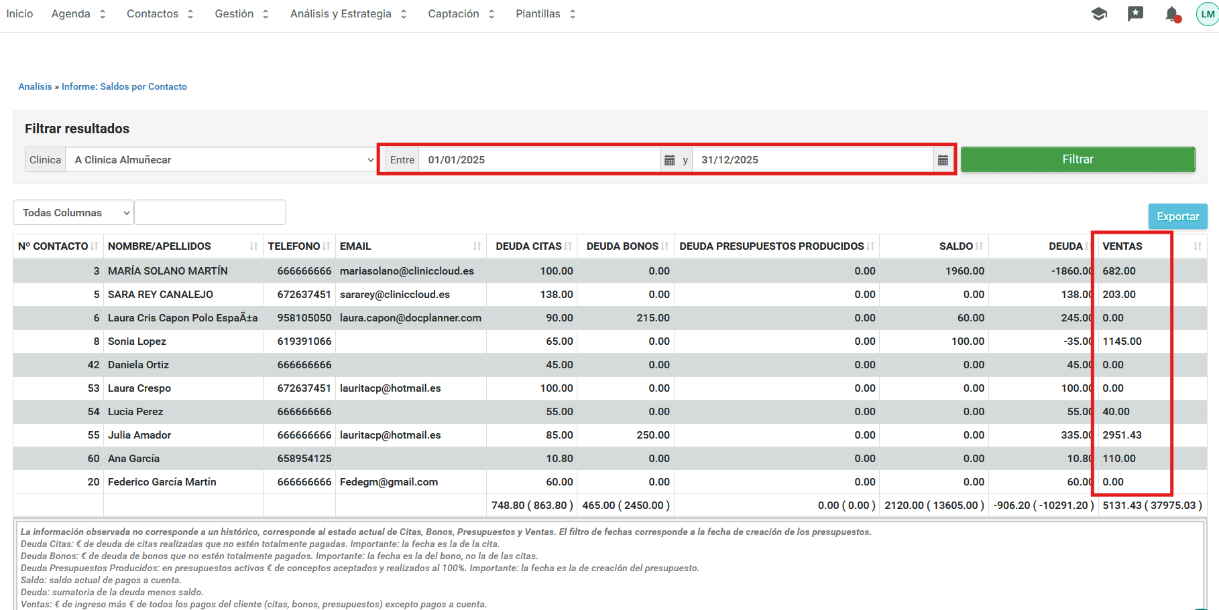The image size is (1219, 610).
Task: Open the Todas Columnas dropdown
Action: 73,213
